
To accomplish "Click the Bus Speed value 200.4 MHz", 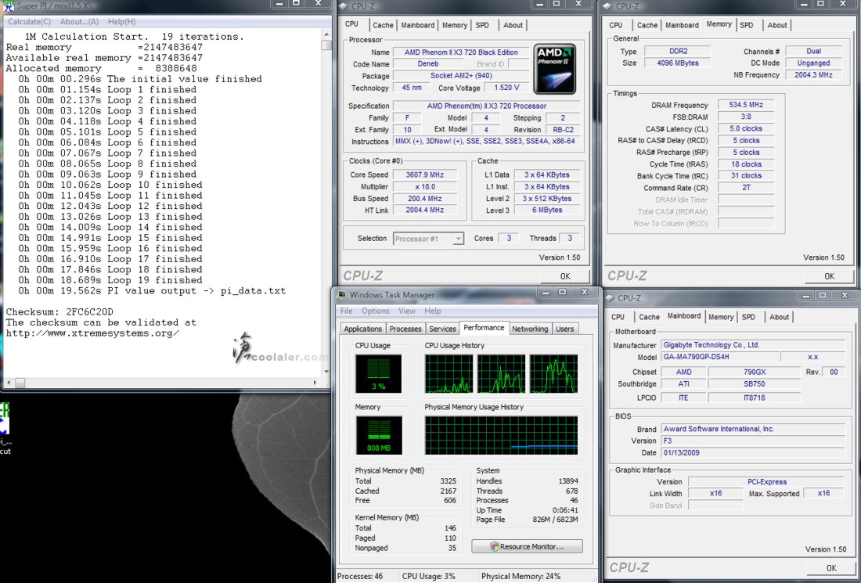I will 424,199.
